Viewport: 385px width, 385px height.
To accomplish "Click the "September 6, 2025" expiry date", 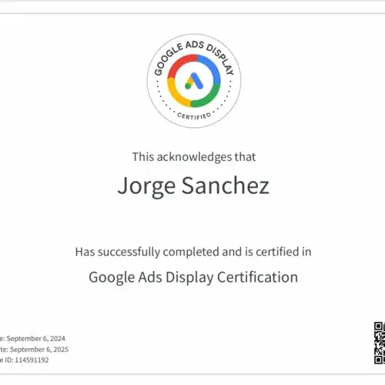I will tap(39, 350).
